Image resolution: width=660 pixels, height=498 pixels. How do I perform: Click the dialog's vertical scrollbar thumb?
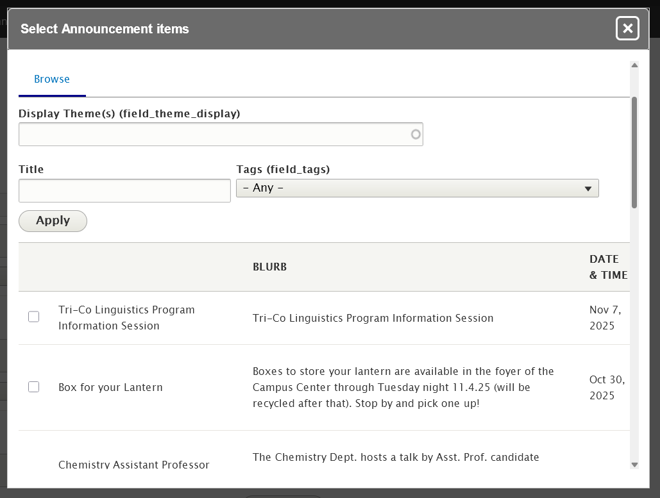pos(634,152)
